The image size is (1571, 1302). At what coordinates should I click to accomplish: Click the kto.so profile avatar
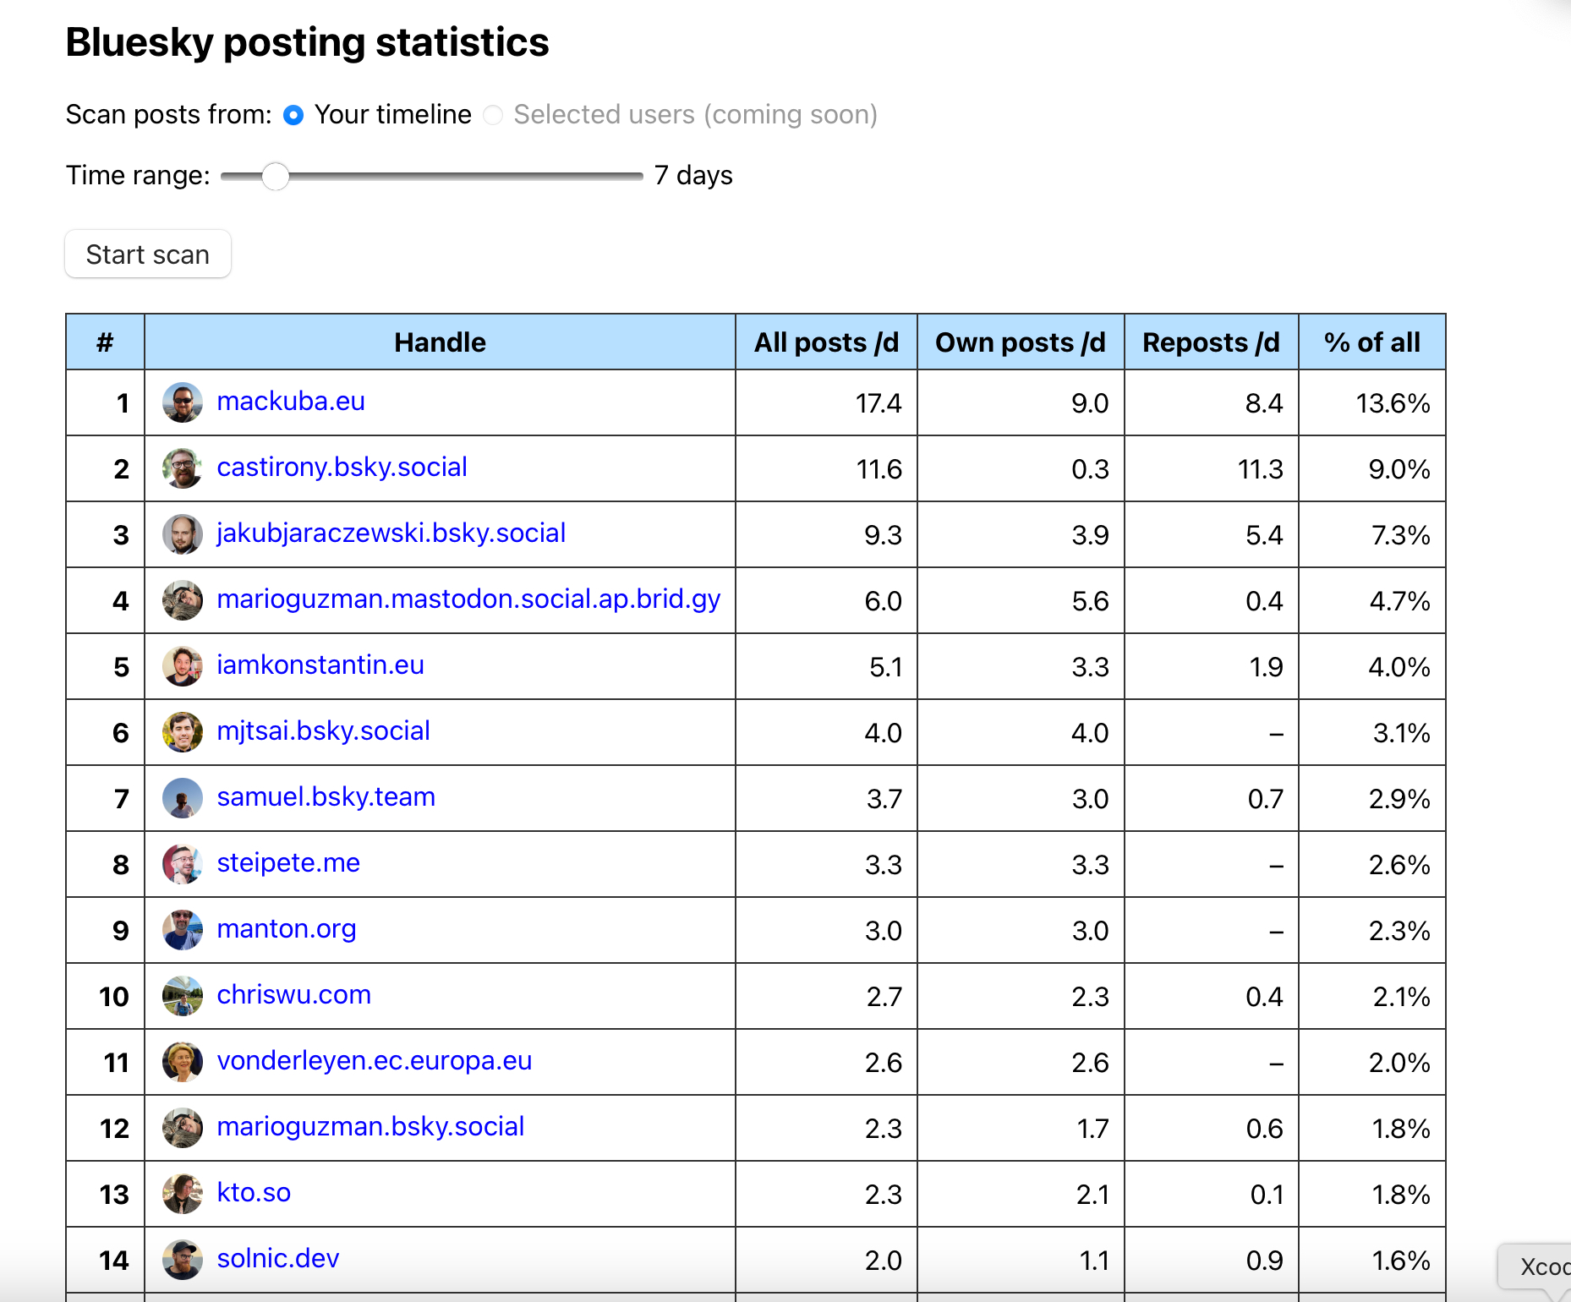[x=182, y=1194]
